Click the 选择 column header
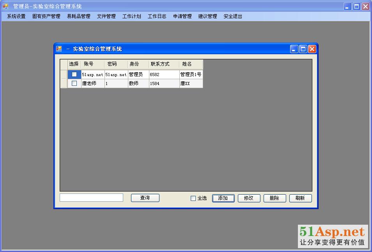Viewport: 372px width, 252px height. 74,64
